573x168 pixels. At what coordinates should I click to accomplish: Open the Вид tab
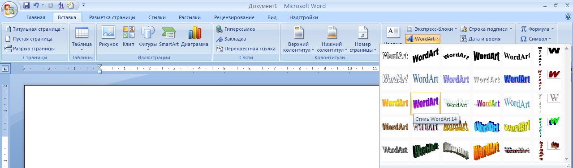click(x=272, y=17)
